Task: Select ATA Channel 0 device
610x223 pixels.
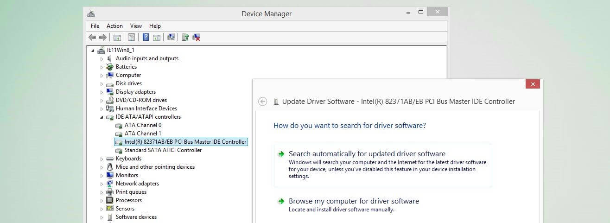Action: pos(143,125)
